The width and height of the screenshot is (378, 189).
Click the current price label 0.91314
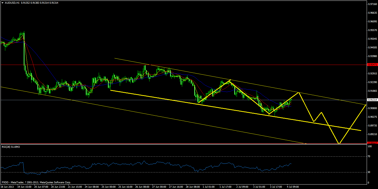[x=372, y=100]
